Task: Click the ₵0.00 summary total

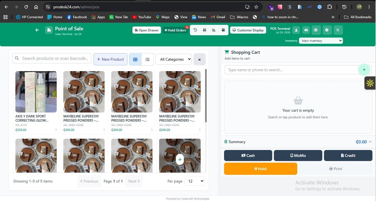Action: coord(361,142)
